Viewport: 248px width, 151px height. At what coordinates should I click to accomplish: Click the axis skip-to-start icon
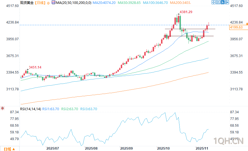coord(218,2)
